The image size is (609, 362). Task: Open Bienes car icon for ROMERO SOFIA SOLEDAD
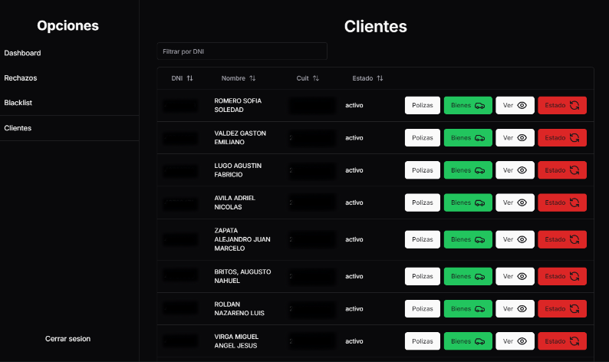tap(479, 105)
